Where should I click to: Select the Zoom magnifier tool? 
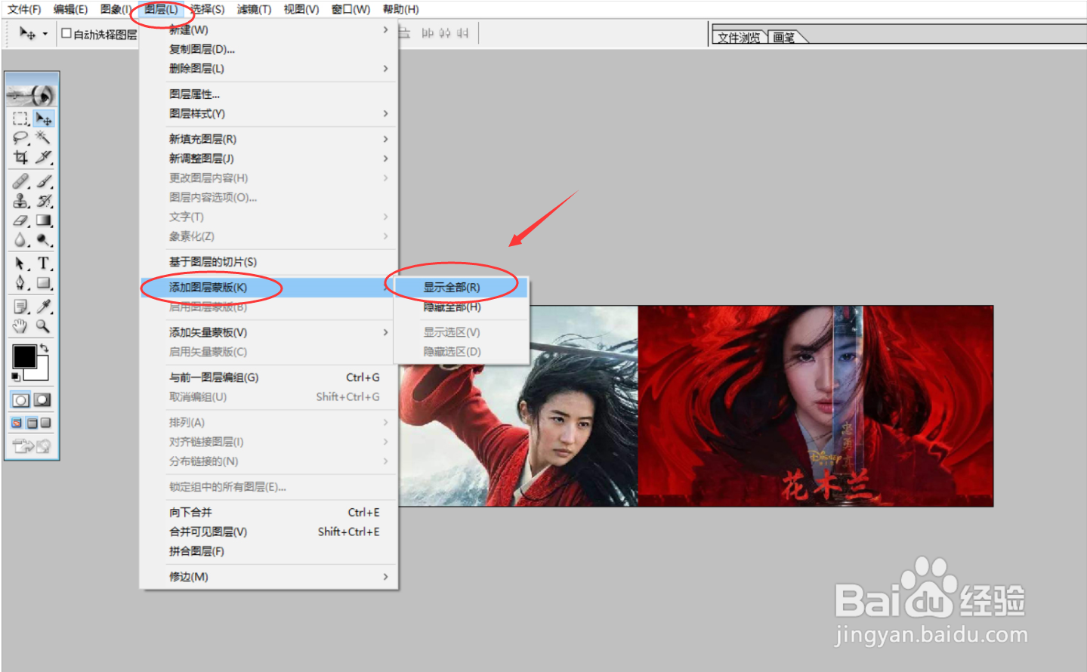pyautogui.click(x=44, y=326)
